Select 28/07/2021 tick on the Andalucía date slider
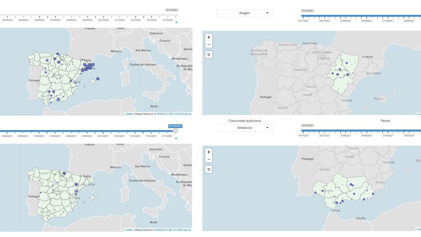 pos(325,136)
